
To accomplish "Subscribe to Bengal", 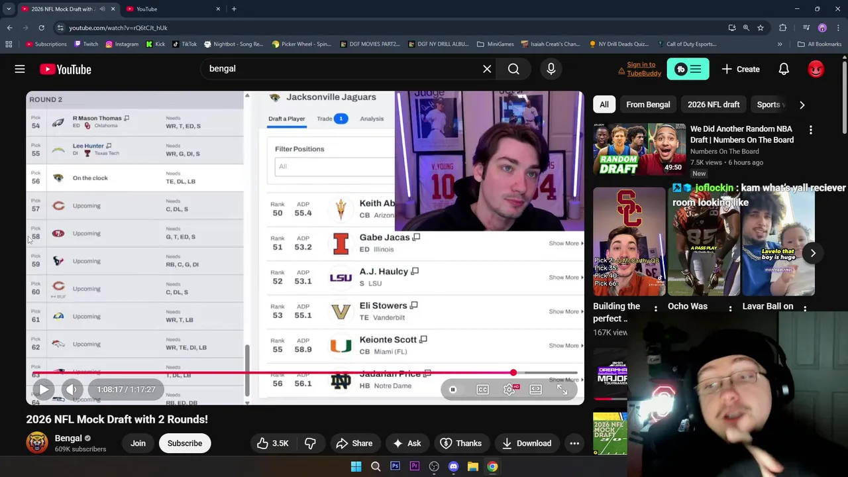I will [185, 443].
